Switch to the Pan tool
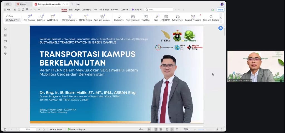This screenshot has height=133, width=285. coord(9,16)
